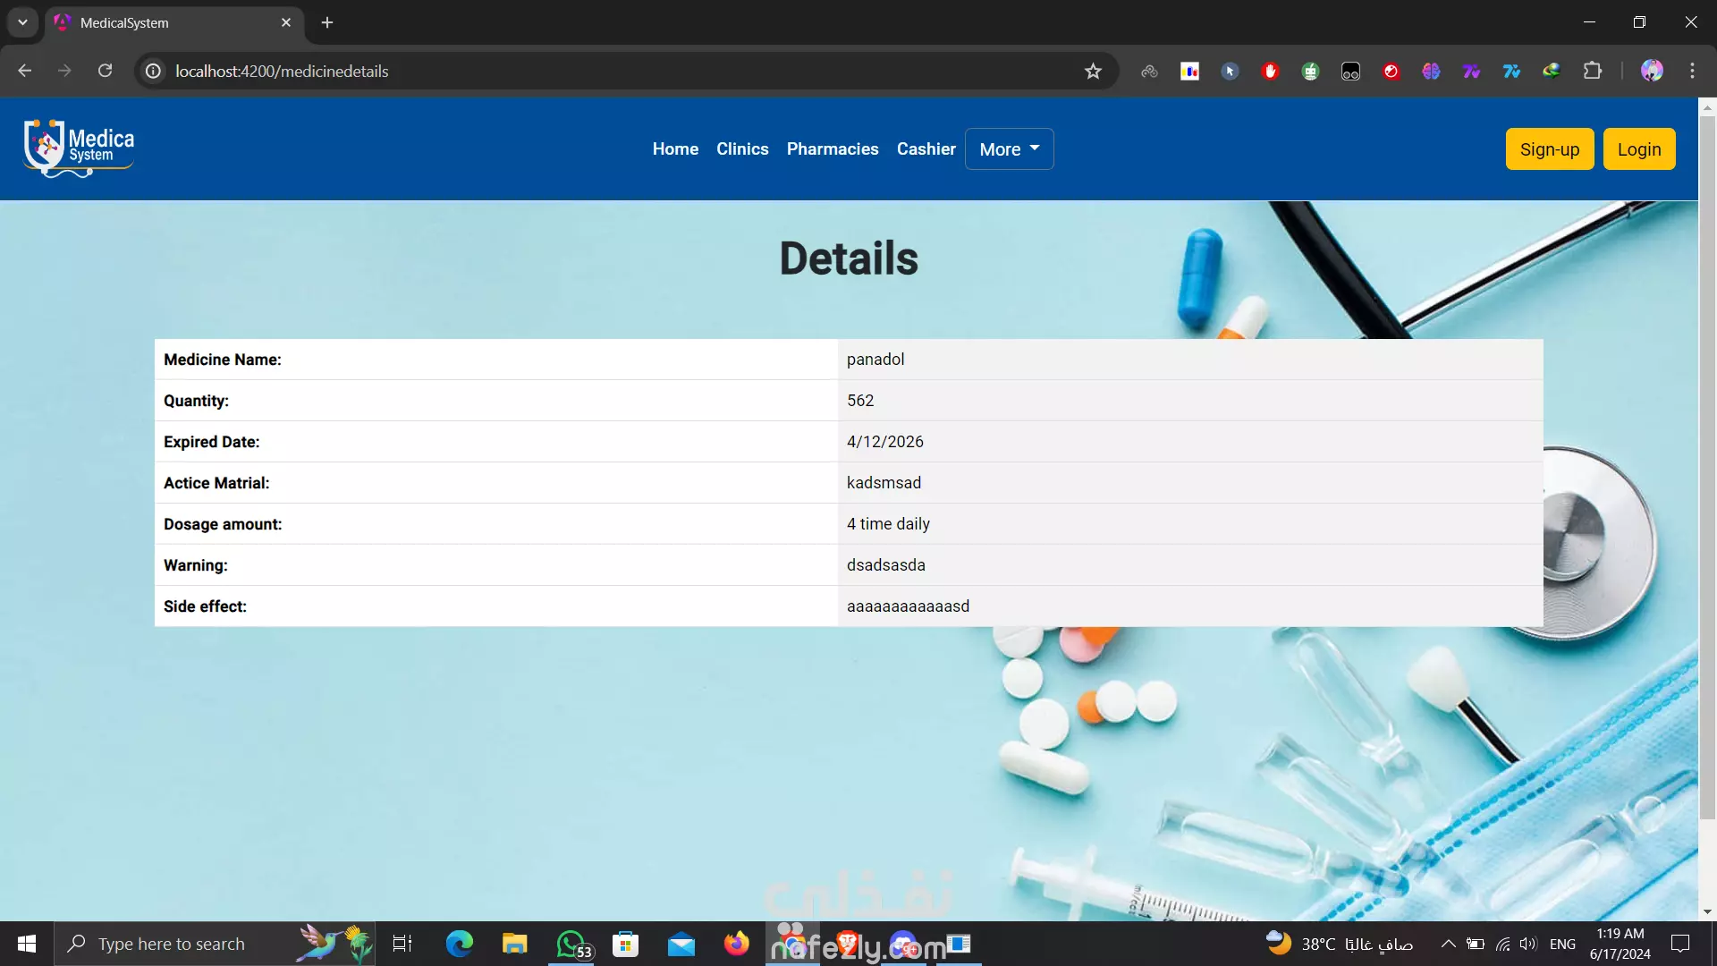Close the MedicalSystem tab
The height and width of the screenshot is (966, 1717).
(x=286, y=22)
